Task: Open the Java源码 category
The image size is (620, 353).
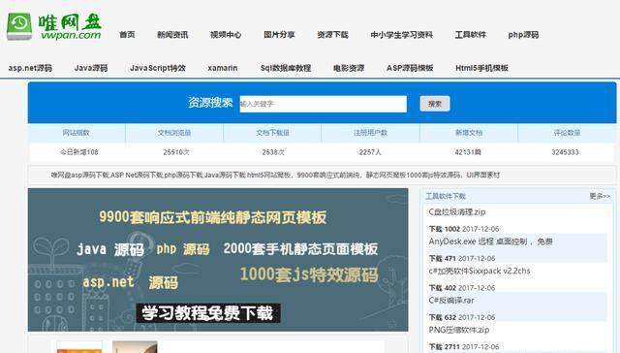Action: [x=91, y=68]
